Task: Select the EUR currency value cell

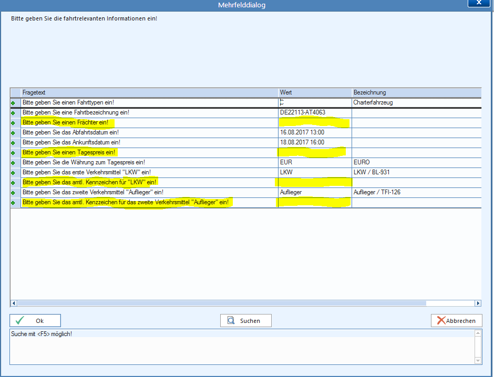Action: coord(315,162)
